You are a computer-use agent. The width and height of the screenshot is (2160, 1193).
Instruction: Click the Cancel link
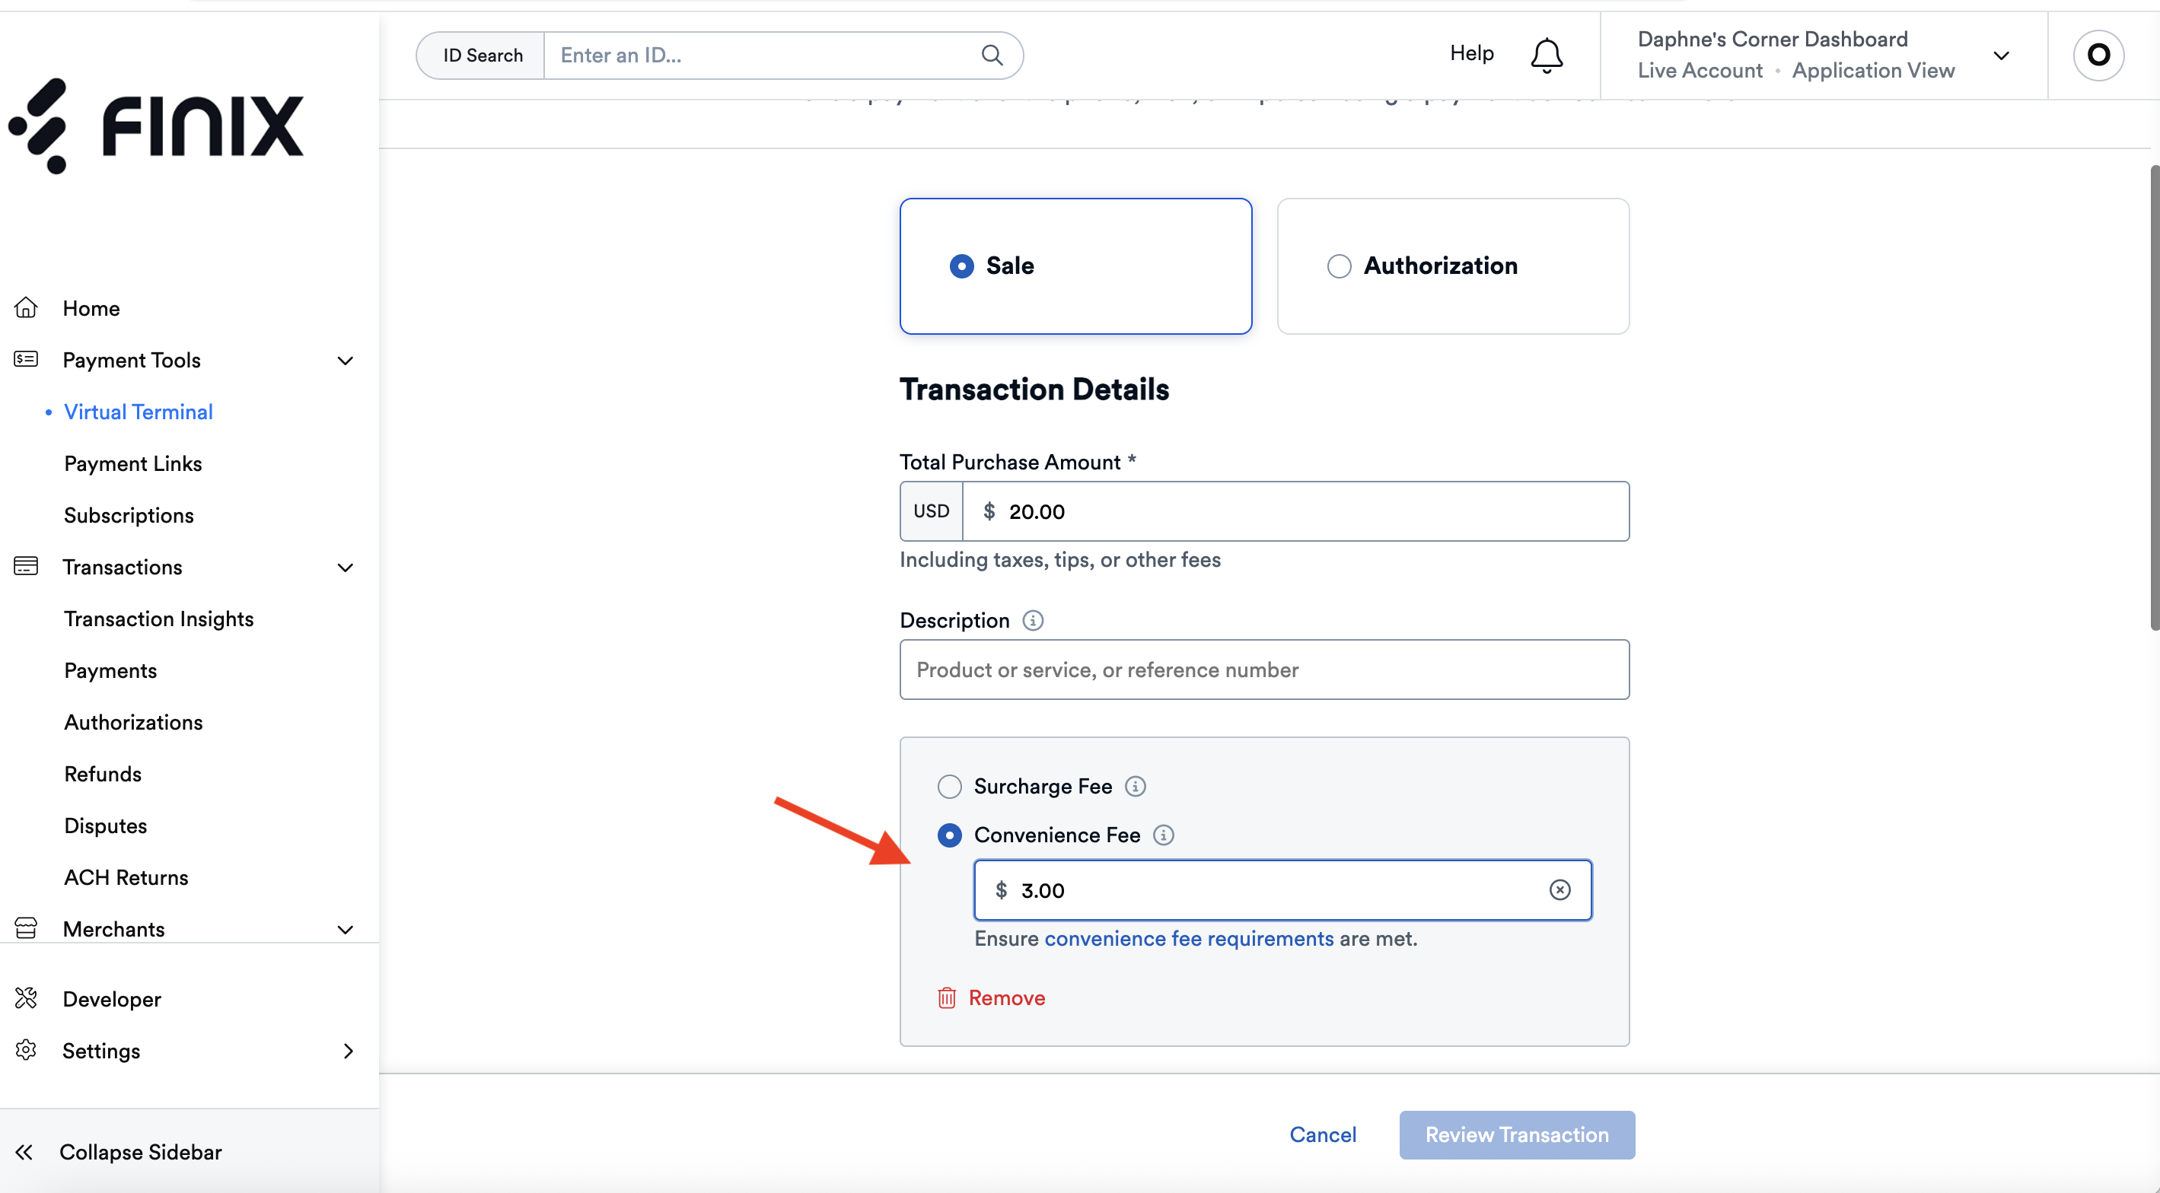point(1322,1134)
